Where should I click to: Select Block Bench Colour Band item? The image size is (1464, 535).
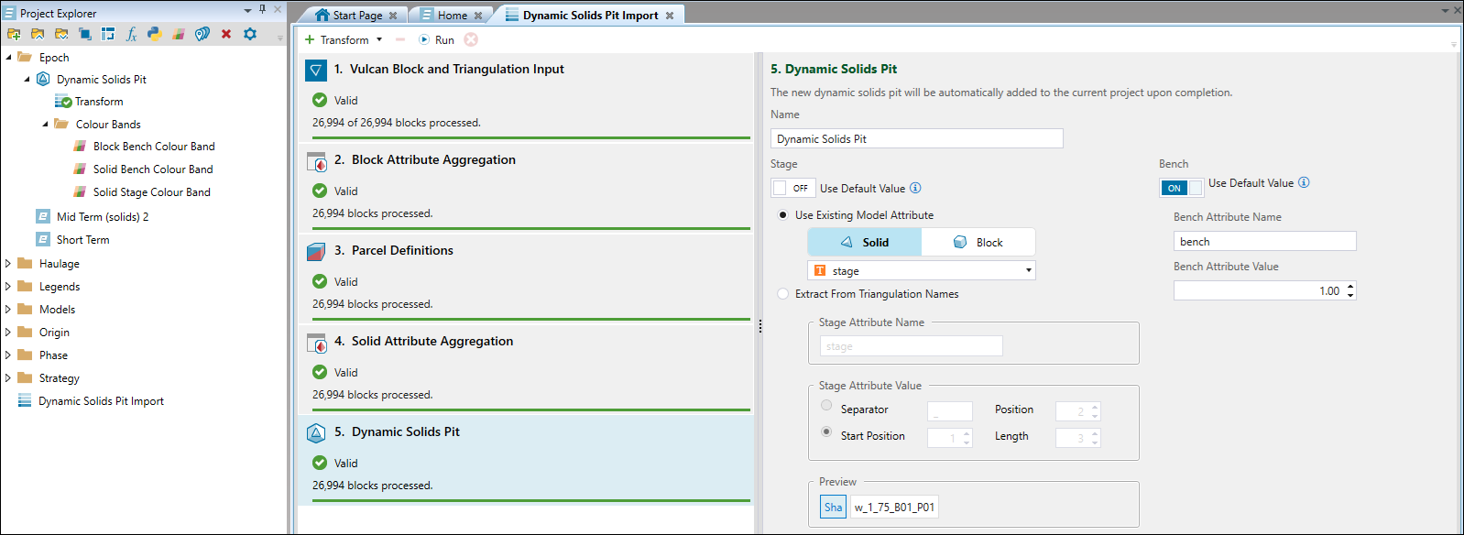tap(154, 147)
